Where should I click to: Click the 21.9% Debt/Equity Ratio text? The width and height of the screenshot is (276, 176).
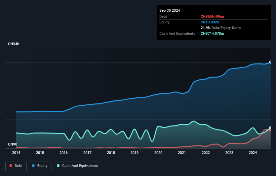[221, 28]
